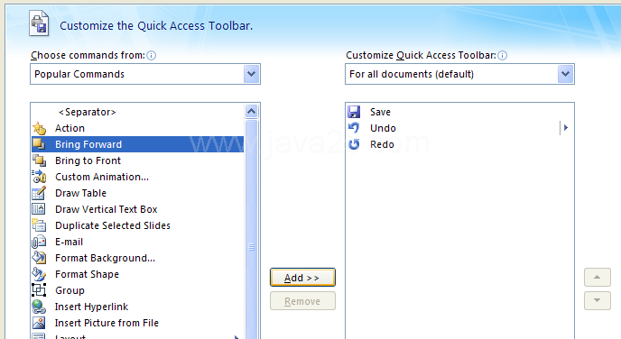Select the E-mail command text
Viewport: 621px width, 339px height.
click(x=69, y=242)
